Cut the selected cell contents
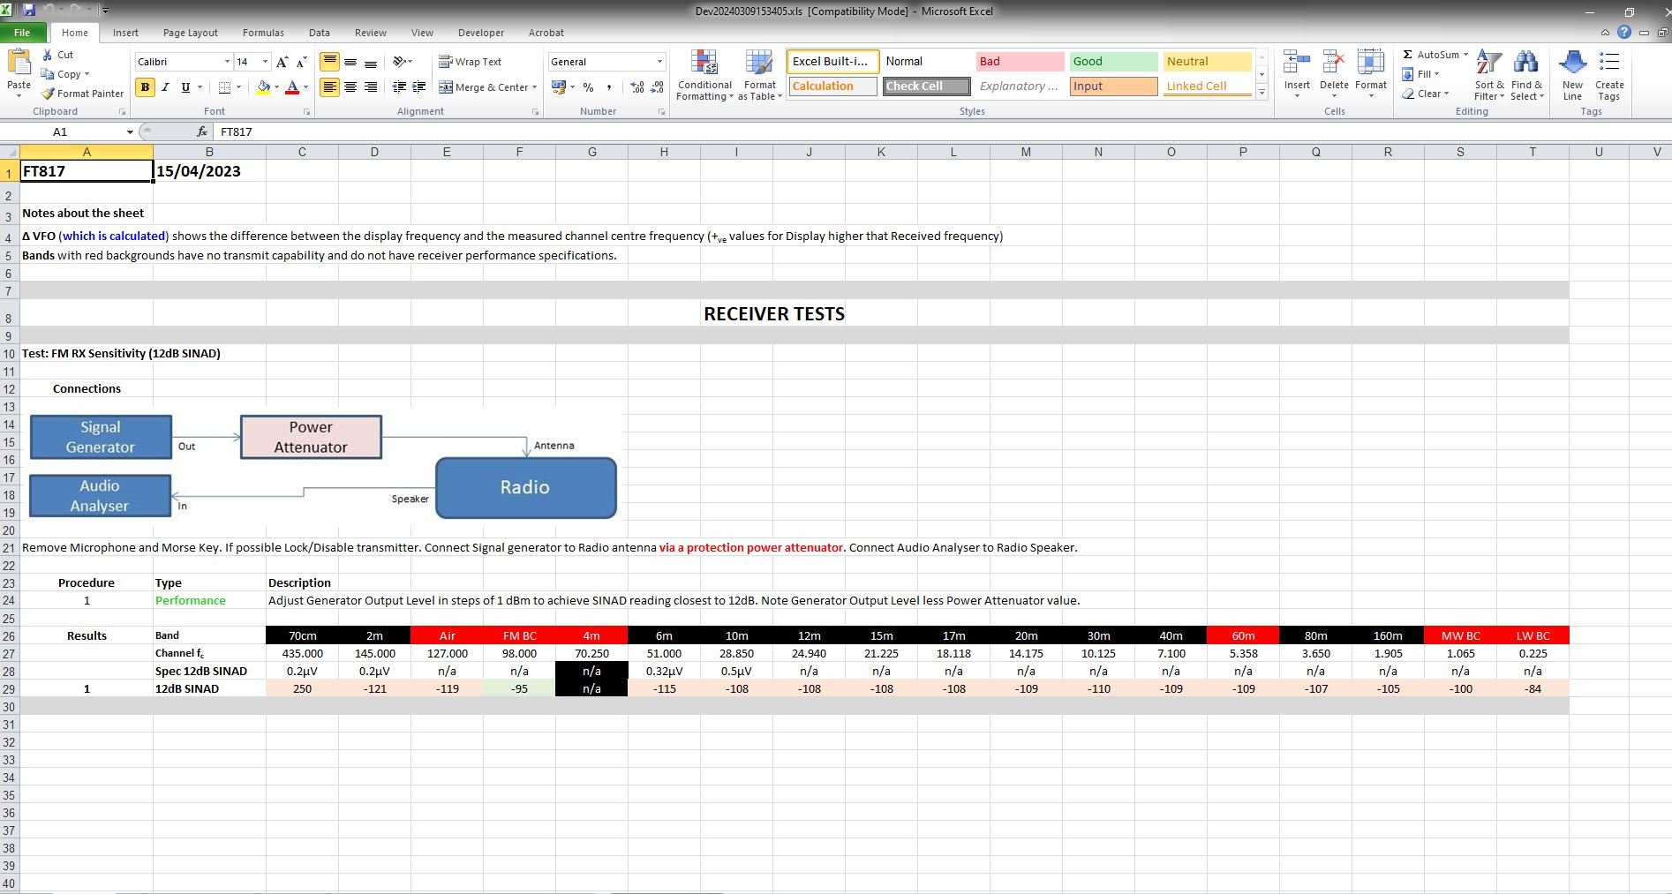 click(57, 55)
